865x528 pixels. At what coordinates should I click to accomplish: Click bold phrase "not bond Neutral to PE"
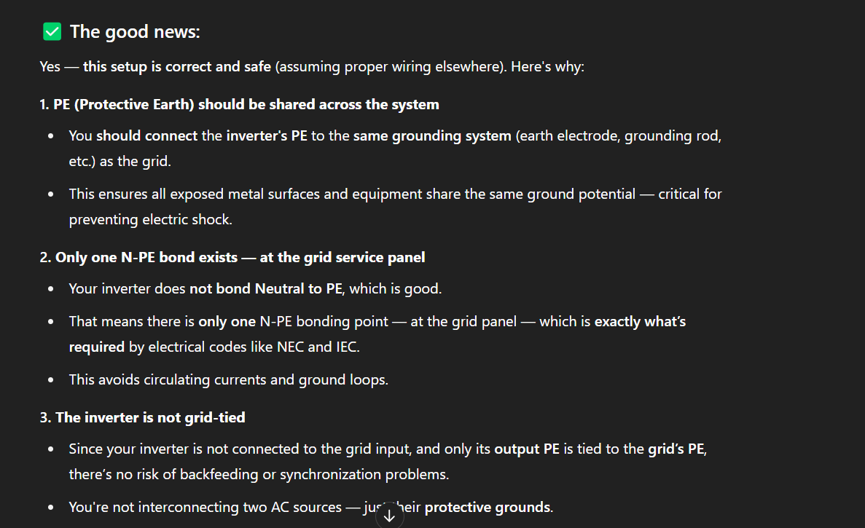pyautogui.click(x=265, y=289)
